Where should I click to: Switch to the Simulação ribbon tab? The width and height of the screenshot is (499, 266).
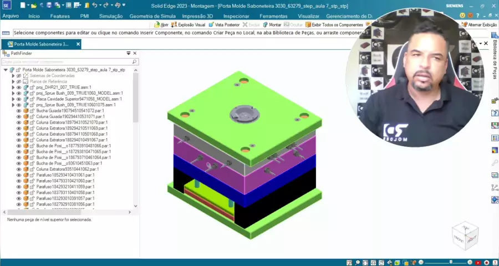click(x=111, y=16)
